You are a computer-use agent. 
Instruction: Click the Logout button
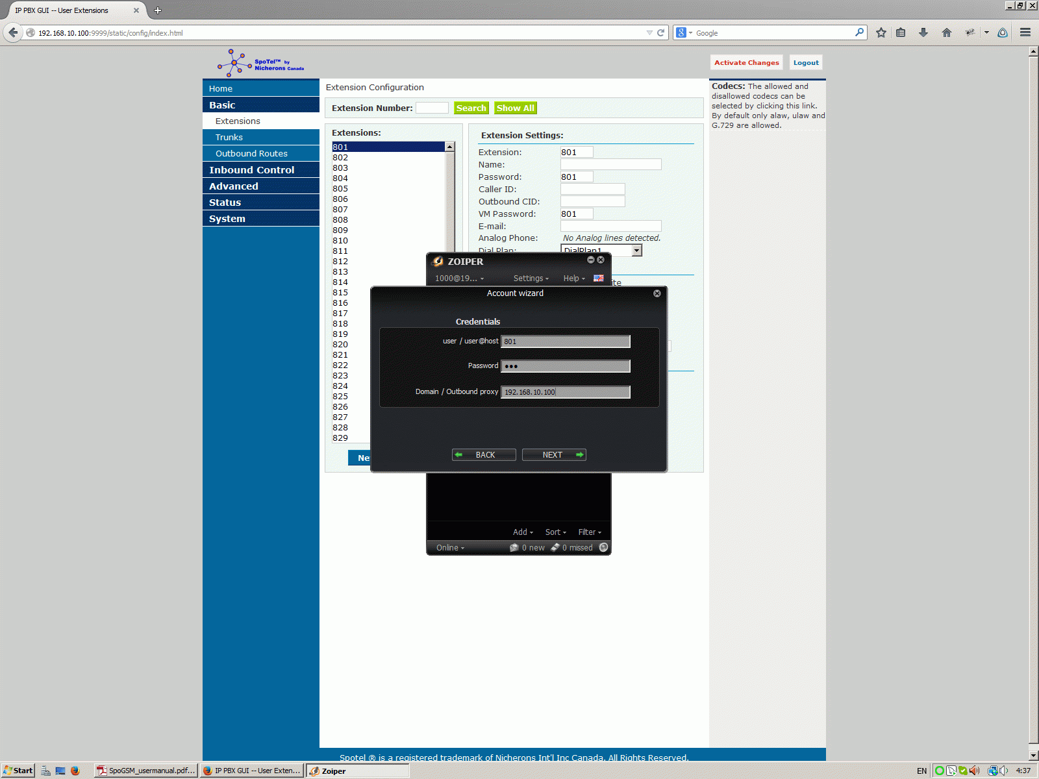tap(806, 62)
